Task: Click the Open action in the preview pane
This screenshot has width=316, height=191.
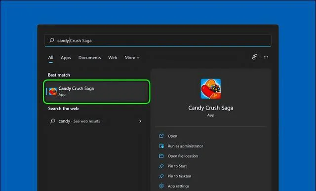Action: (172, 136)
